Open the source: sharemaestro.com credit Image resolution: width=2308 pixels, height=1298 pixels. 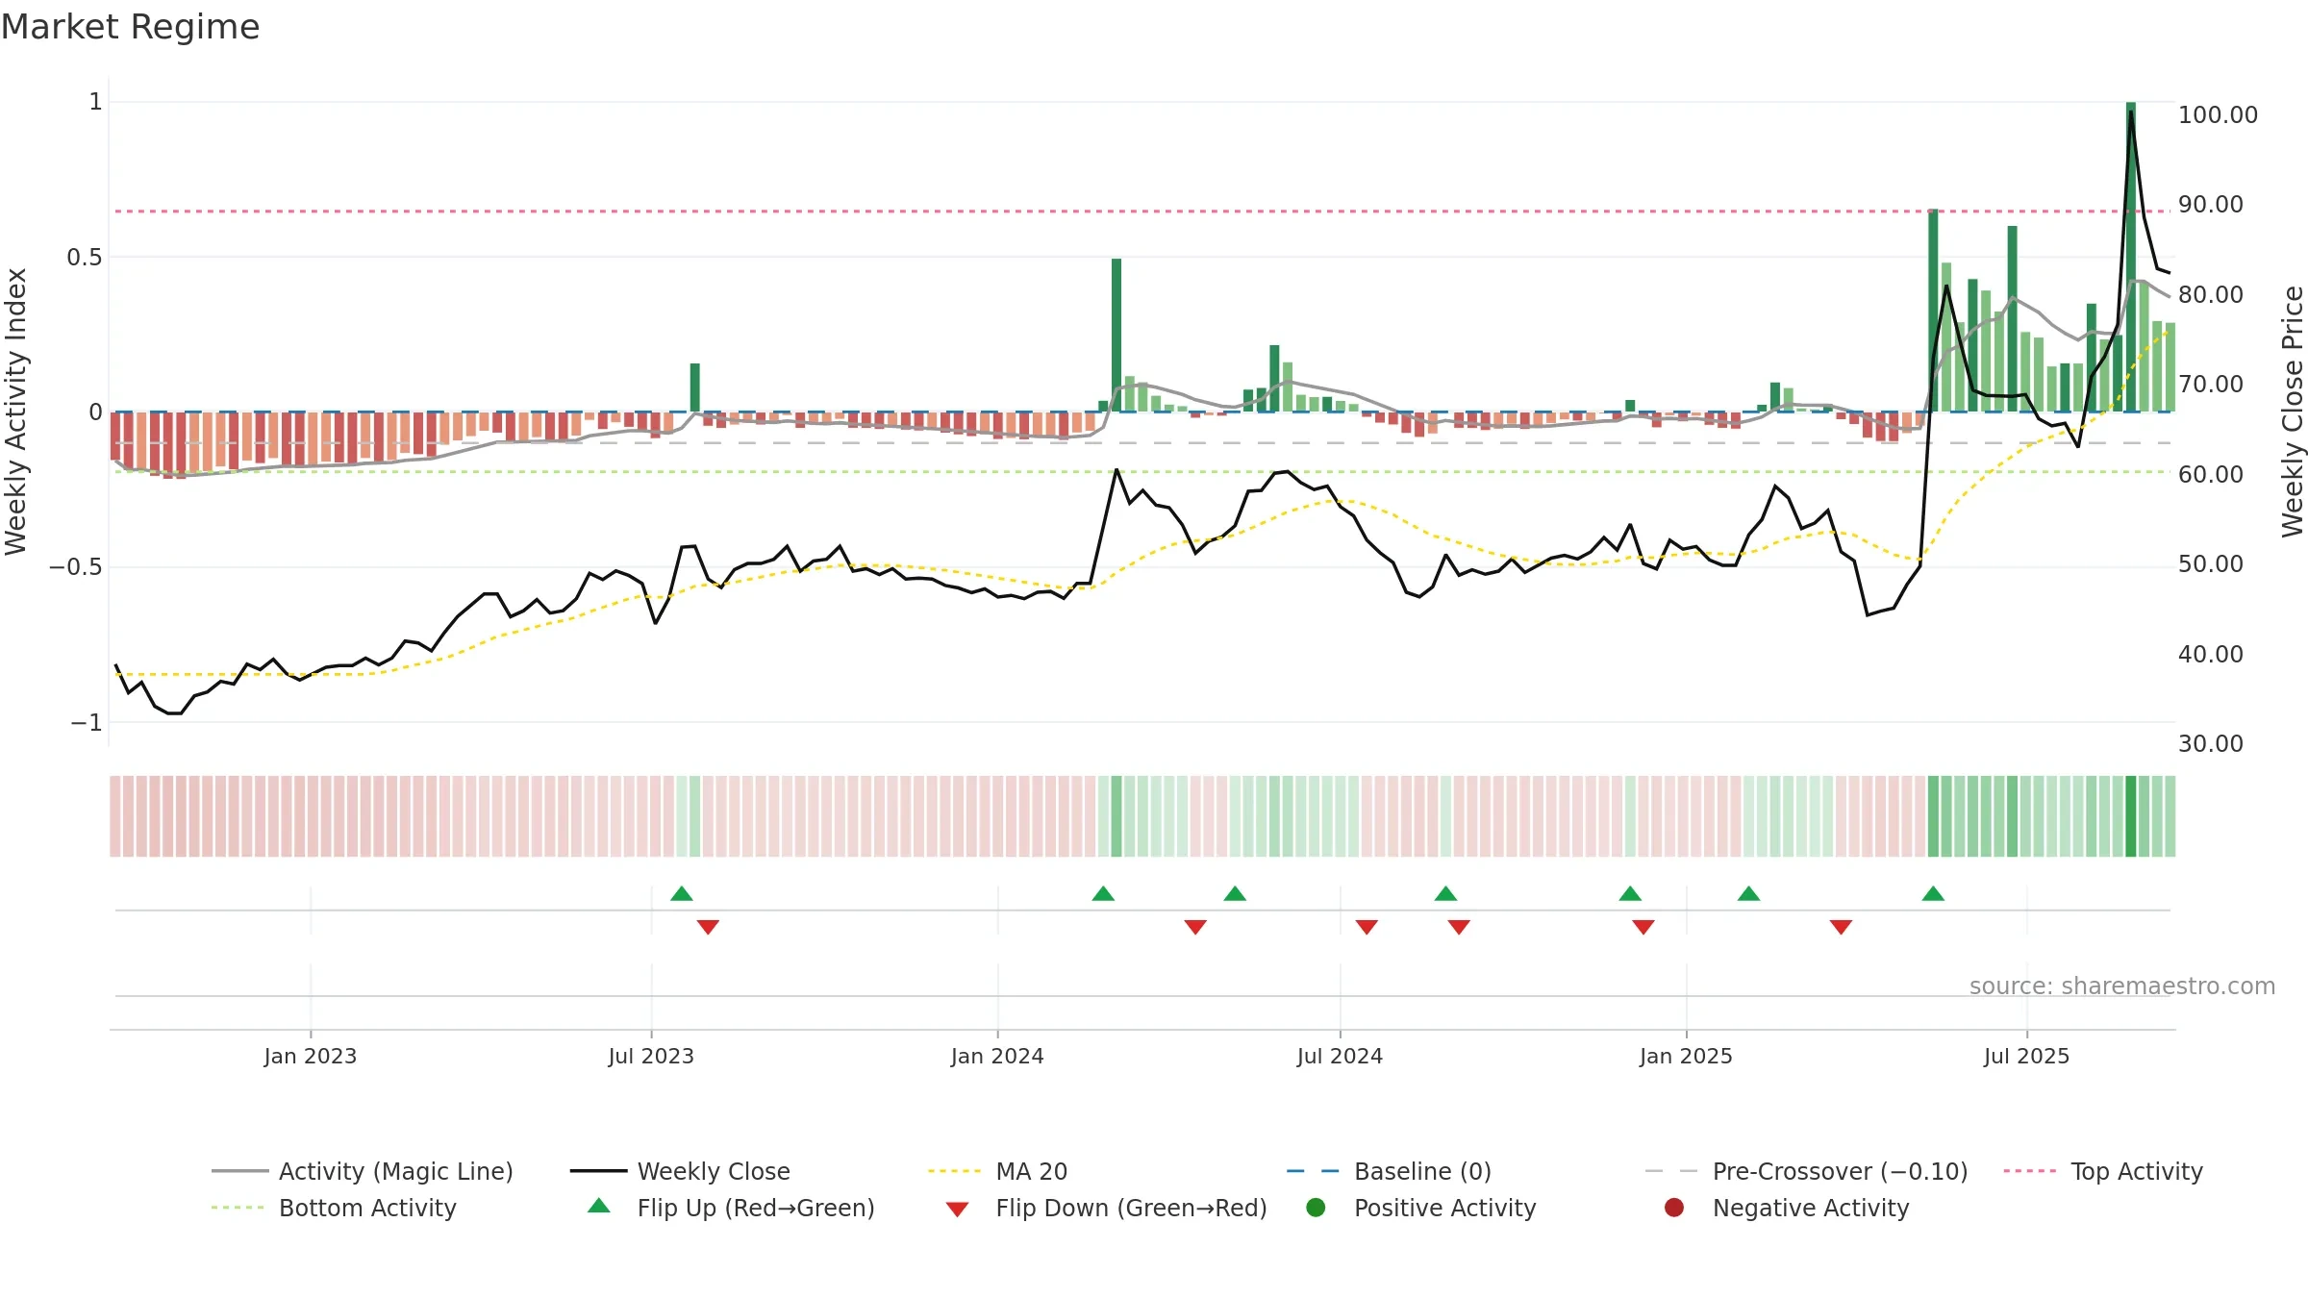click(x=2122, y=986)
